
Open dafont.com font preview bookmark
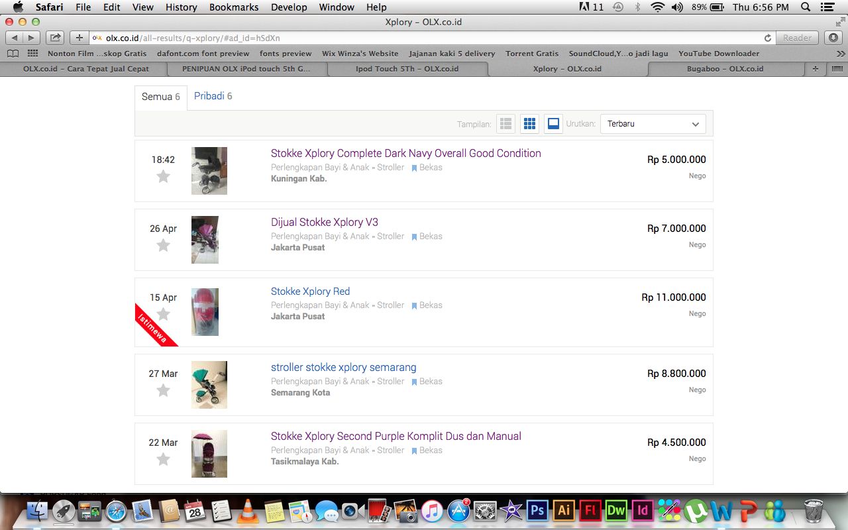coord(203,54)
